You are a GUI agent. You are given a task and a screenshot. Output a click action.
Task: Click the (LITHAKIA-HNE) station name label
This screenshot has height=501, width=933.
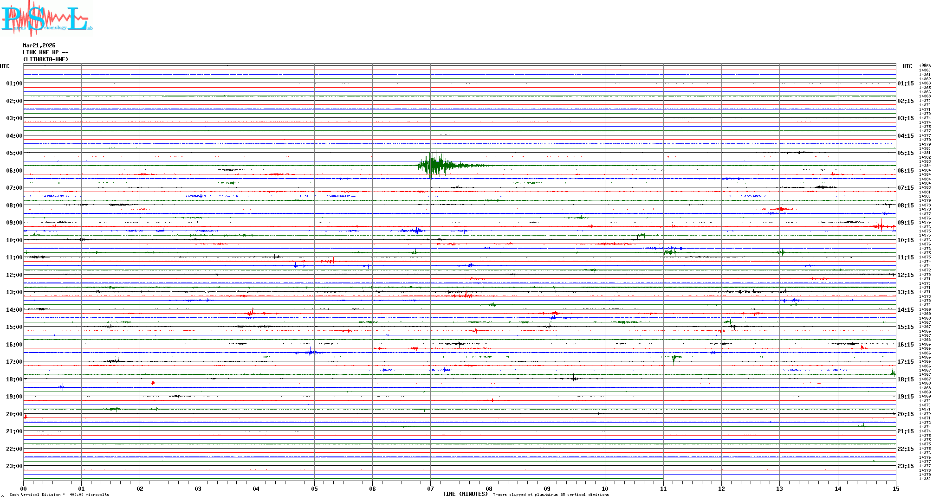(x=46, y=59)
